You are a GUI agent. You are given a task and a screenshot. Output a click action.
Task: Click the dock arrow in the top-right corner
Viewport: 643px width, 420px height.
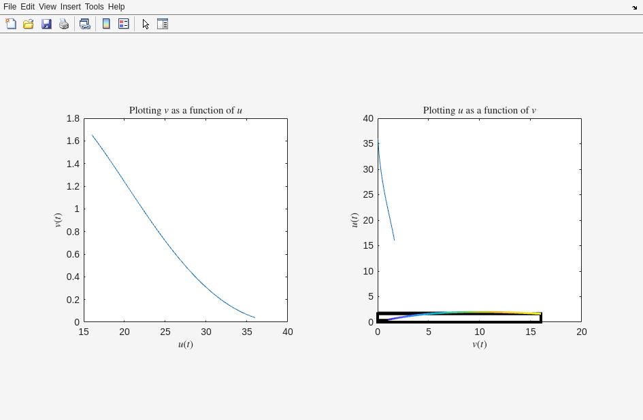pyautogui.click(x=634, y=7)
